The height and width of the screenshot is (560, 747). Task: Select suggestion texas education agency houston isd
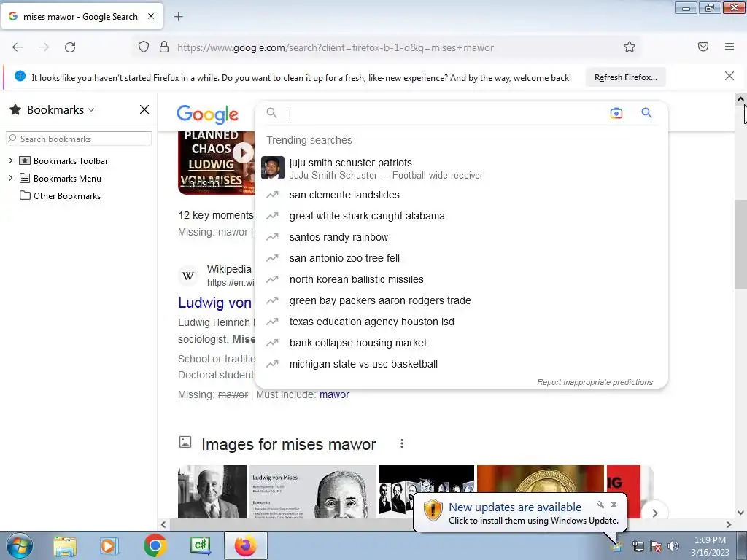pyautogui.click(x=462, y=322)
